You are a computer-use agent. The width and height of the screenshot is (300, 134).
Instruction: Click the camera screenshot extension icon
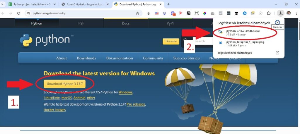(213, 13)
